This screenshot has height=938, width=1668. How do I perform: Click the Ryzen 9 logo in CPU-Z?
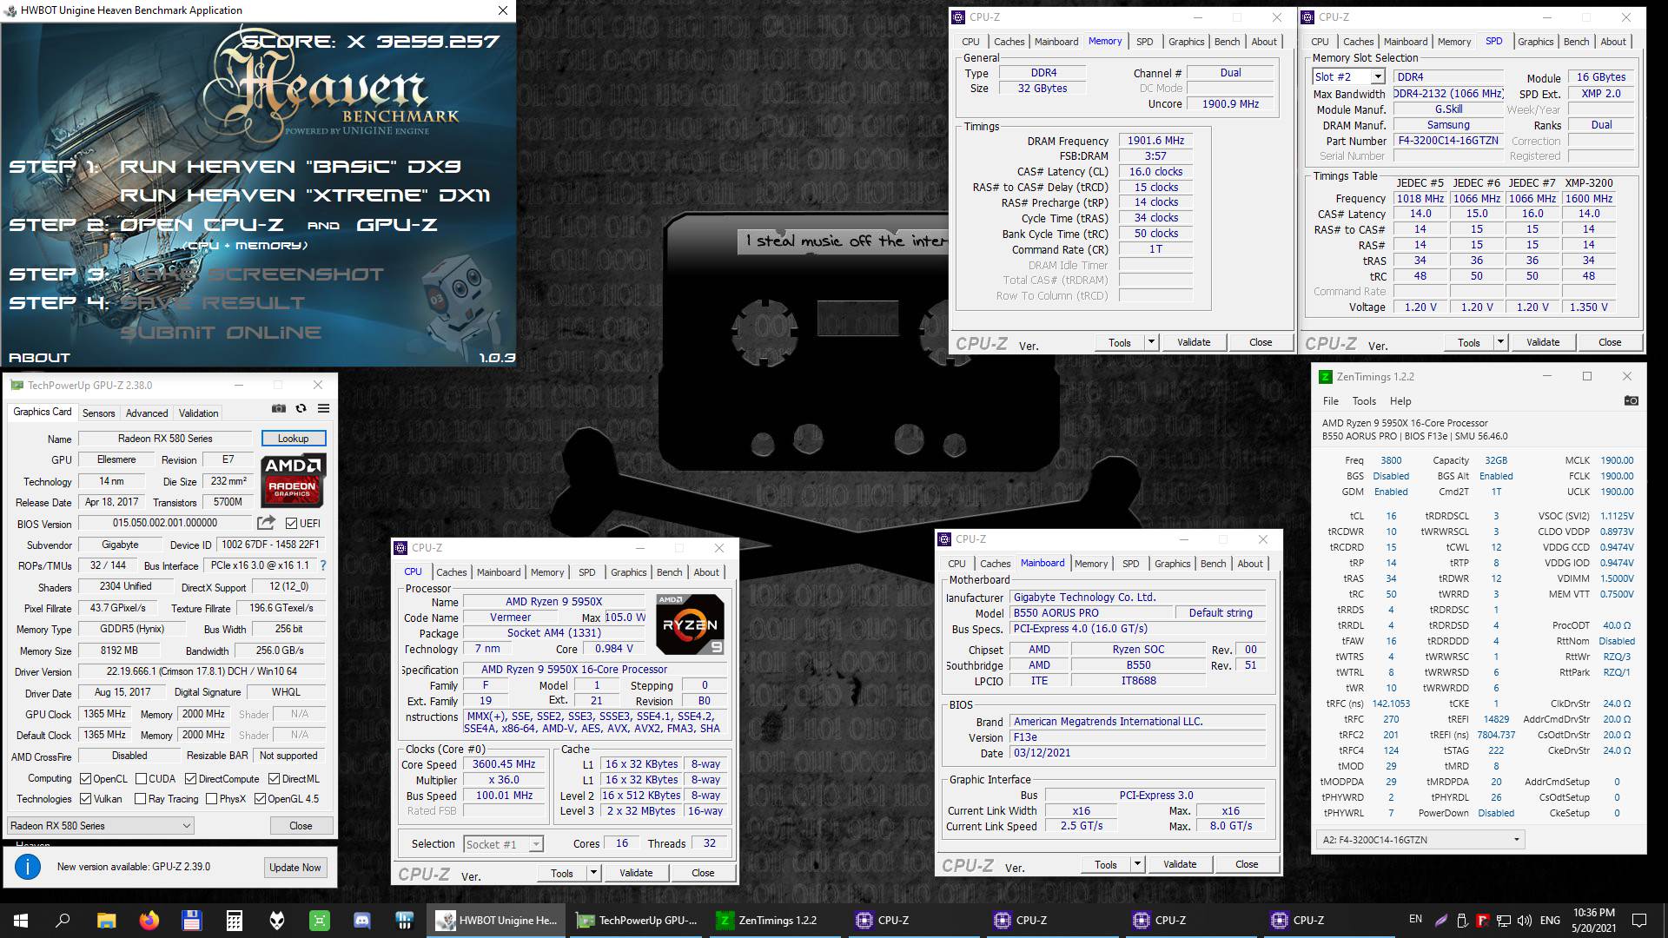coord(690,624)
